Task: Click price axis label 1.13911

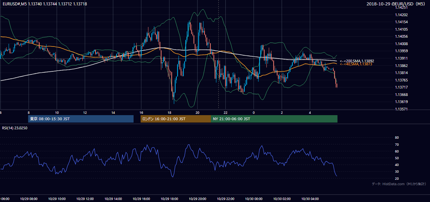Action: click(x=401, y=58)
